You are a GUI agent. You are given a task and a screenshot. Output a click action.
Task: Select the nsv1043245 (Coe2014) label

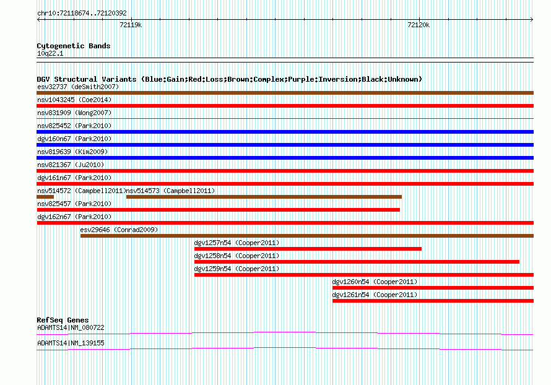[x=74, y=100]
